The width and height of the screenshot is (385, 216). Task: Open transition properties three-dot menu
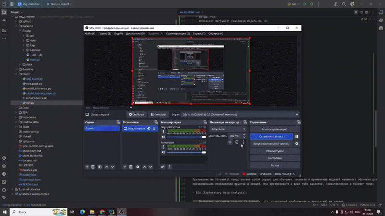click(x=244, y=142)
